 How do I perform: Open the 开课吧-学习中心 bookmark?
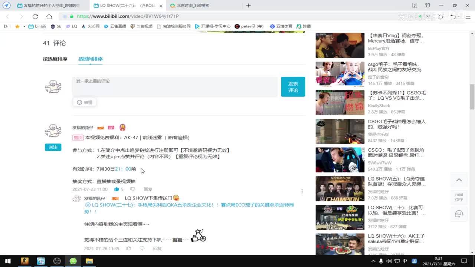[213, 26]
